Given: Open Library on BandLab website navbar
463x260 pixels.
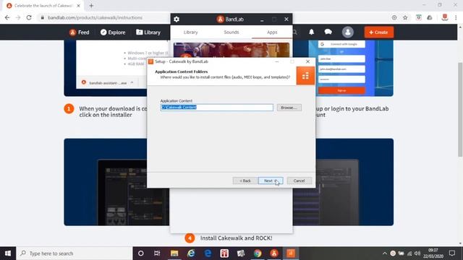Looking at the screenshot, I should tap(148, 32).
